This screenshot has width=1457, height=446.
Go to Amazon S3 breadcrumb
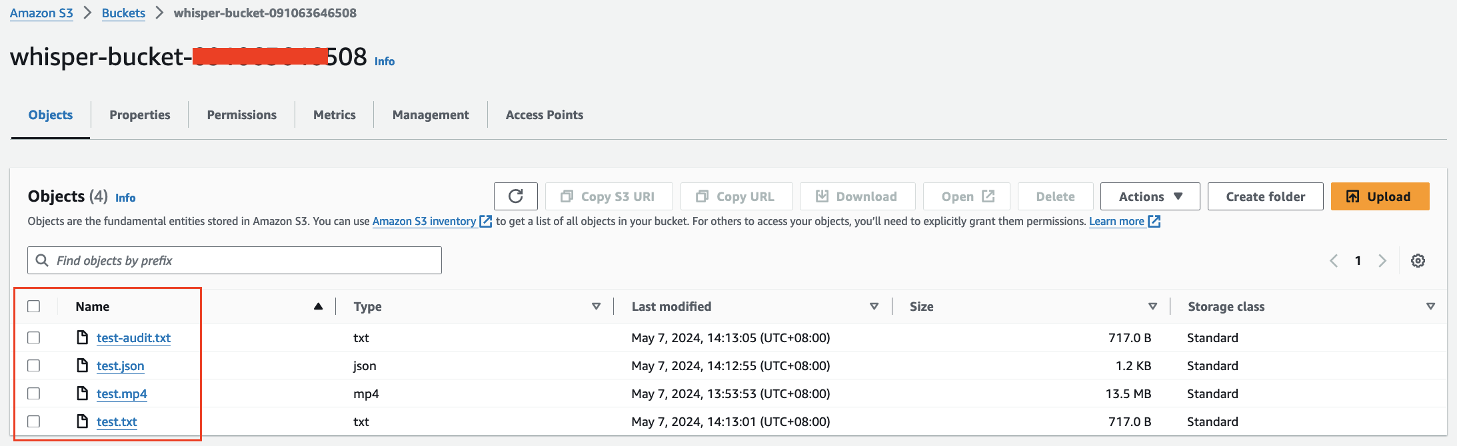[41, 13]
